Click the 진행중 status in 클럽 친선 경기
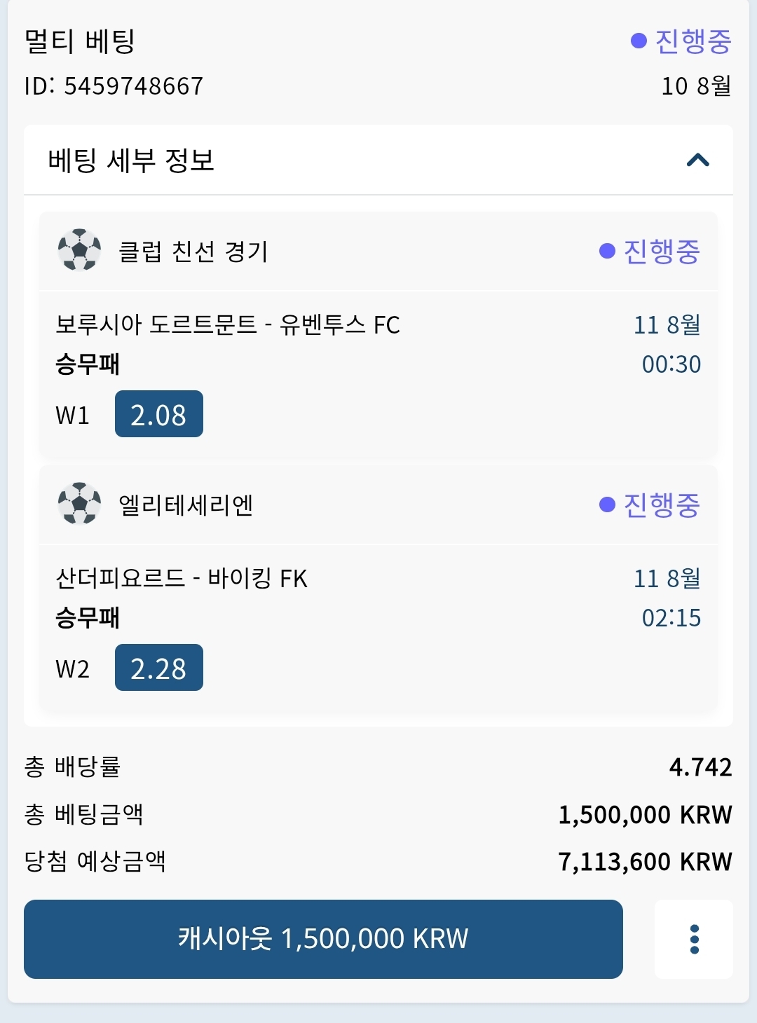The height and width of the screenshot is (1023, 757). pos(650,251)
